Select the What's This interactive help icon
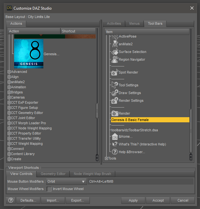This screenshot has width=200, height=209. pos(115,144)
